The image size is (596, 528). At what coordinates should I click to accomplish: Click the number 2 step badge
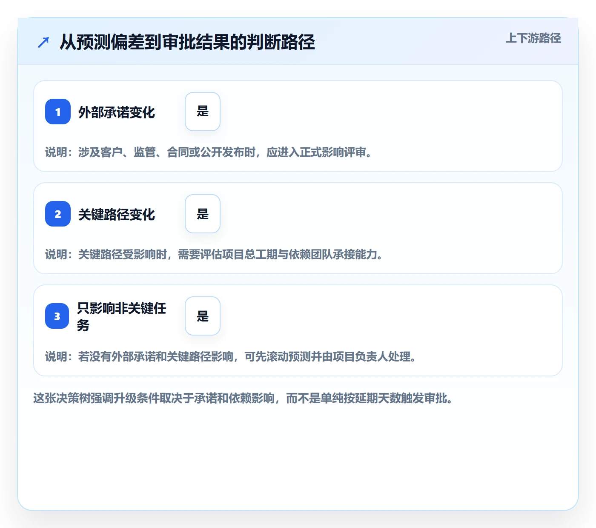click(58, 214)
